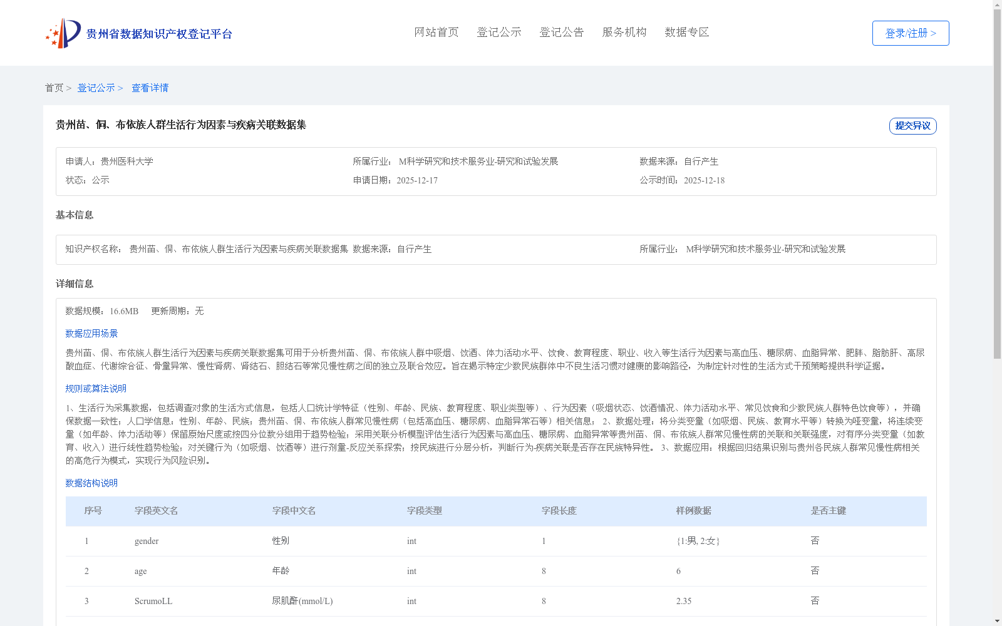Click the sample data {1:男, 2:女}
This screenshot has height=626, width=1002.
[x=698, y=541]
